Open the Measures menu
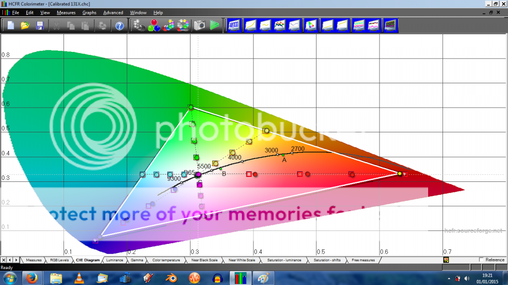 [x=66, y=12]
